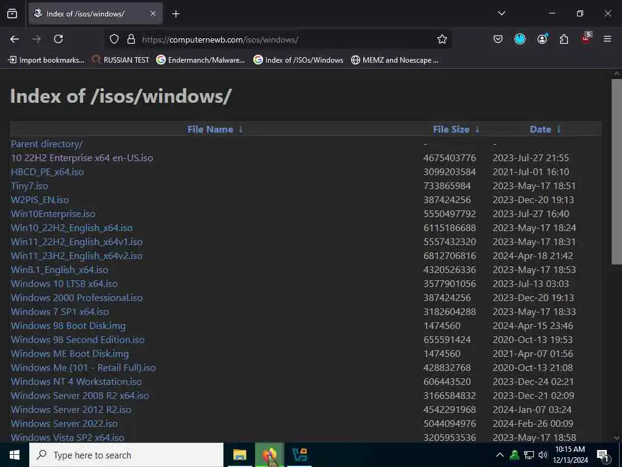Image resolution: width=622 pixels, height=467 pixels.
Task: Bookmark this page with the star
Action: (442, 39)
